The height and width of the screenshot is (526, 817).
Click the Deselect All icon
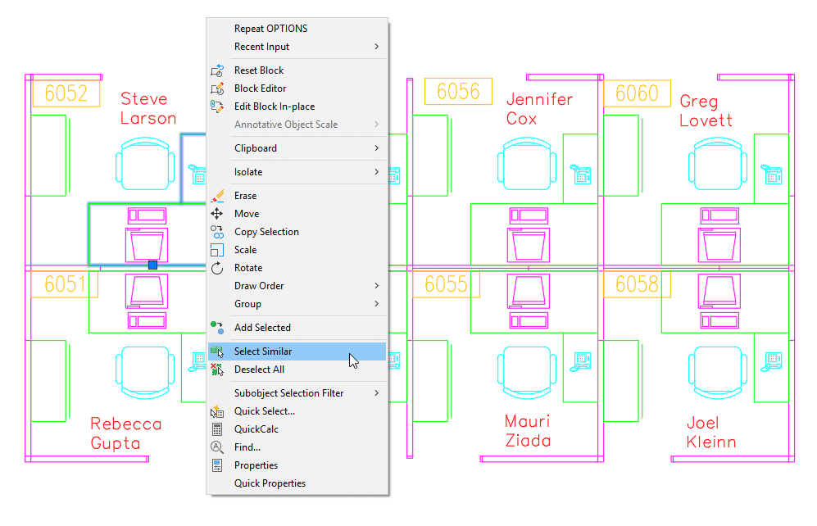click(x=216, y=370)
